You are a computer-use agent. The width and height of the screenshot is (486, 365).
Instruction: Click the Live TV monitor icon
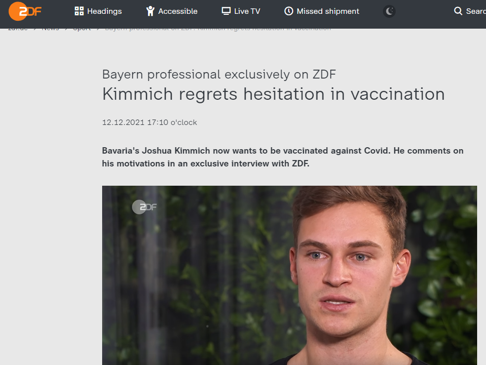(226, 11)
